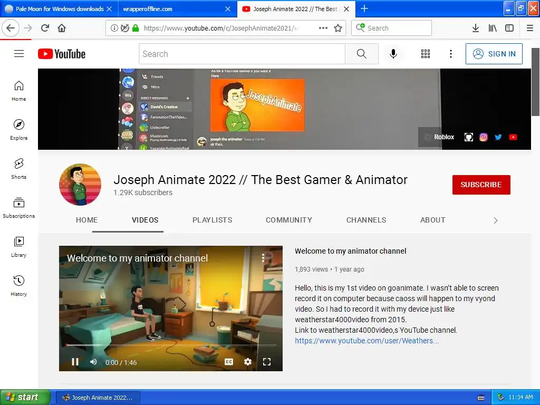540x405 pixels.
Task: Open Shorts in YouTube sidebar
Action: [x=19, y=169]
